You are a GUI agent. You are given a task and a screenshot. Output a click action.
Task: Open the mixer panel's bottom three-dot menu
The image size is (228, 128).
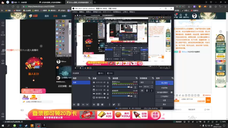pyautogui.click(x=119, y=104)
